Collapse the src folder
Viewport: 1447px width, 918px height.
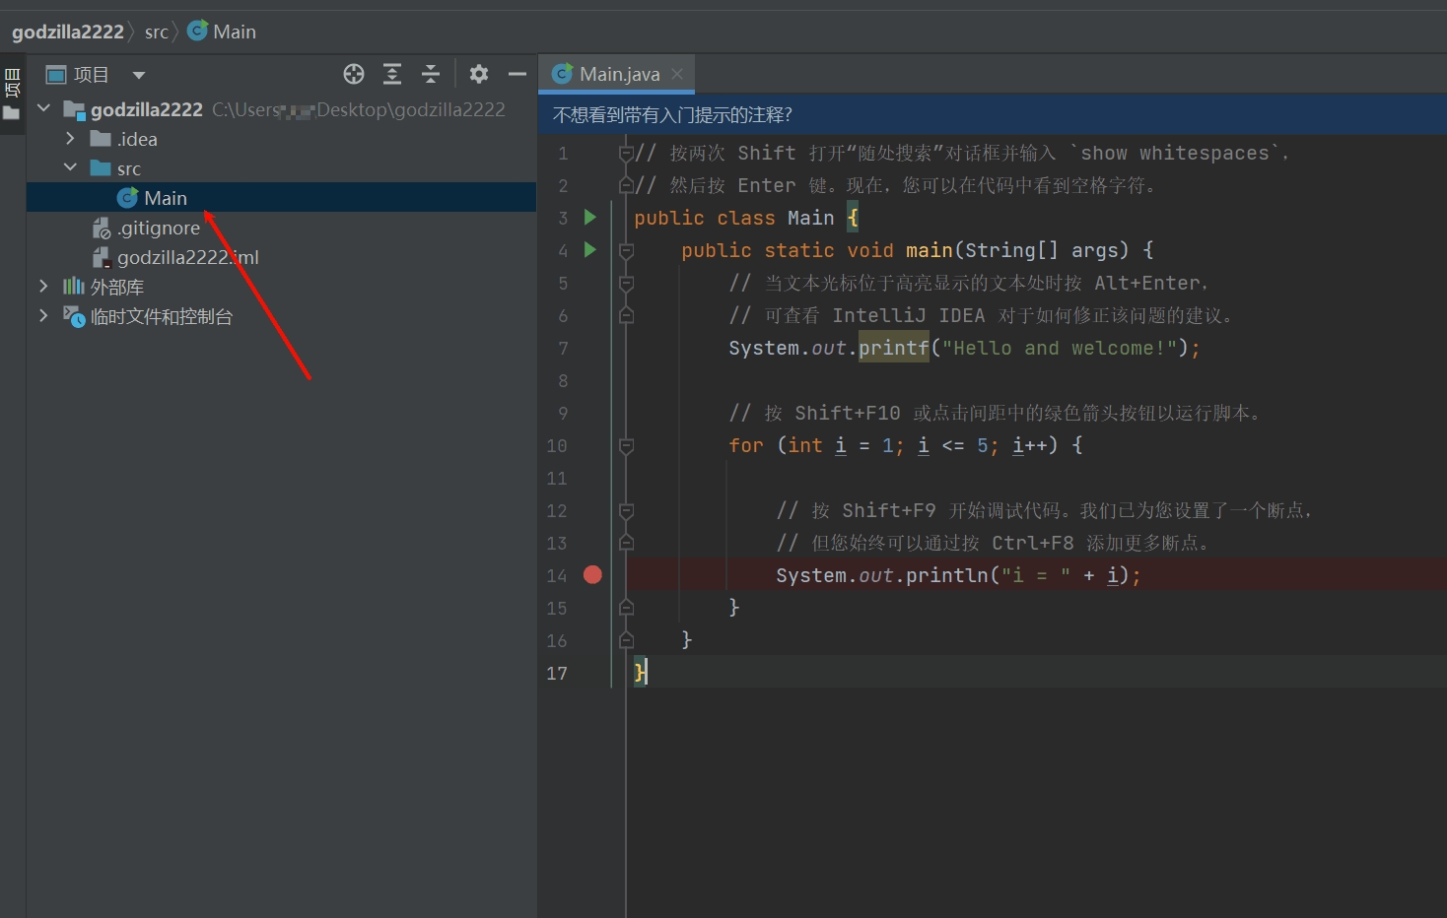click(x=70, y=168)
